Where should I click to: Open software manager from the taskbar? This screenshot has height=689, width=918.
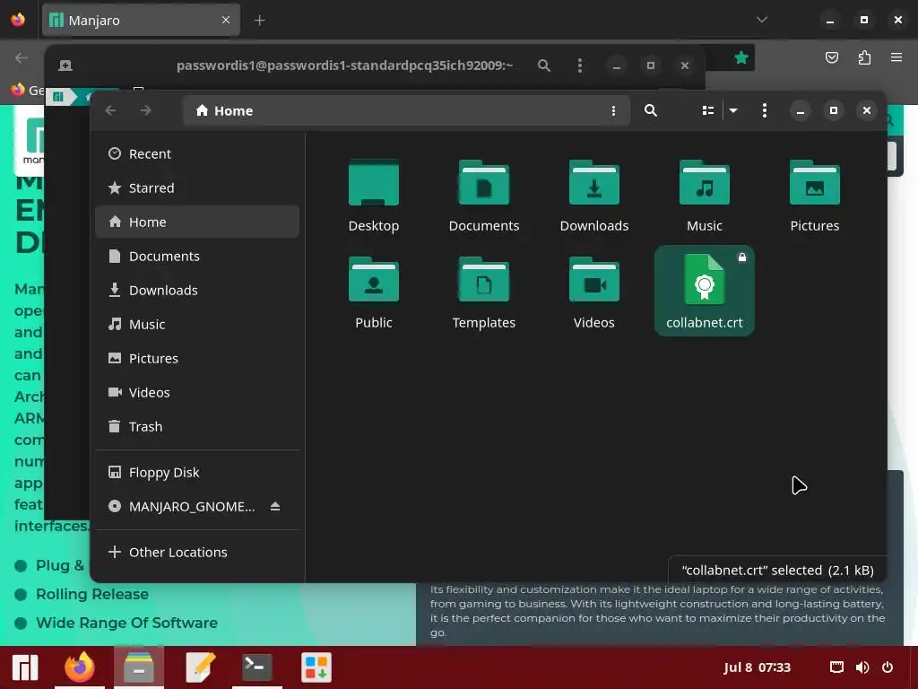click(316, 667)
